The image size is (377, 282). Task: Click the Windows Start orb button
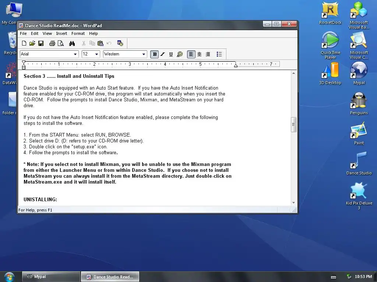click(9, 277)
